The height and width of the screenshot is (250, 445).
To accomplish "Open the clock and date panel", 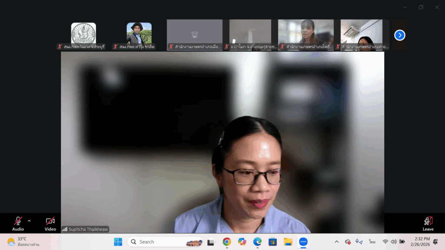I will point(420,242).
